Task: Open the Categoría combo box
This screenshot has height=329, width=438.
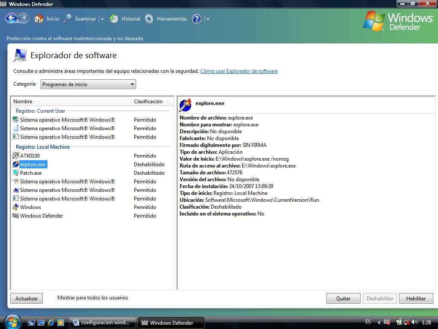Action: [88, 84]
